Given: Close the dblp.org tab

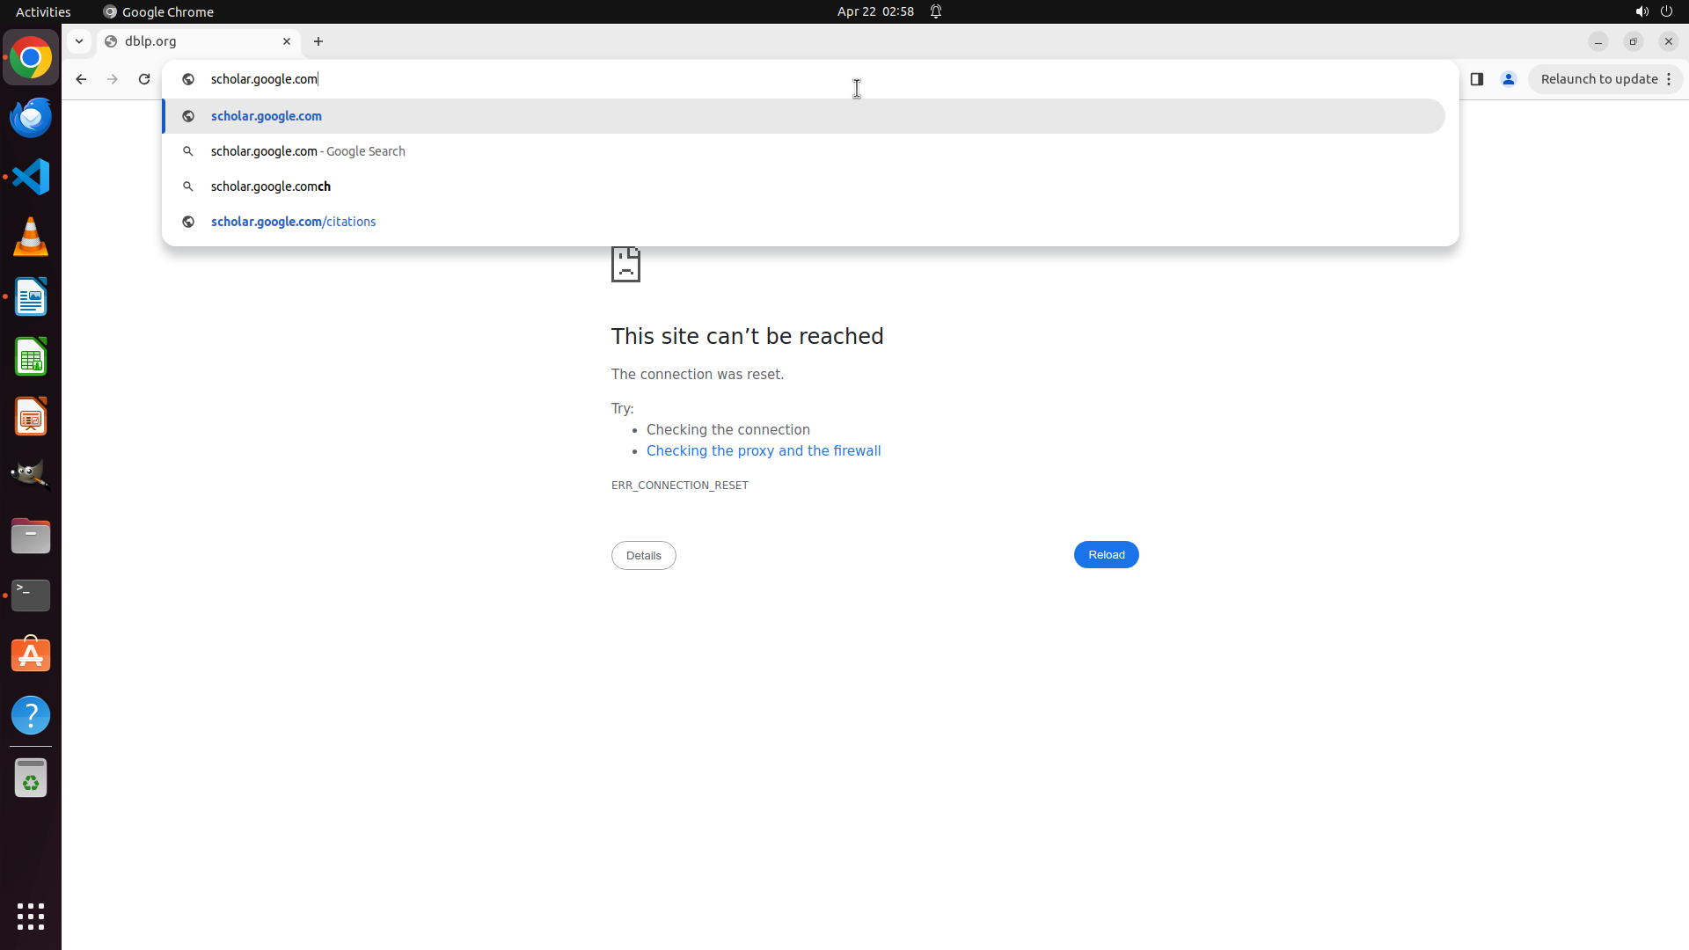Looking at the screenshot, I should pos(287,41).
